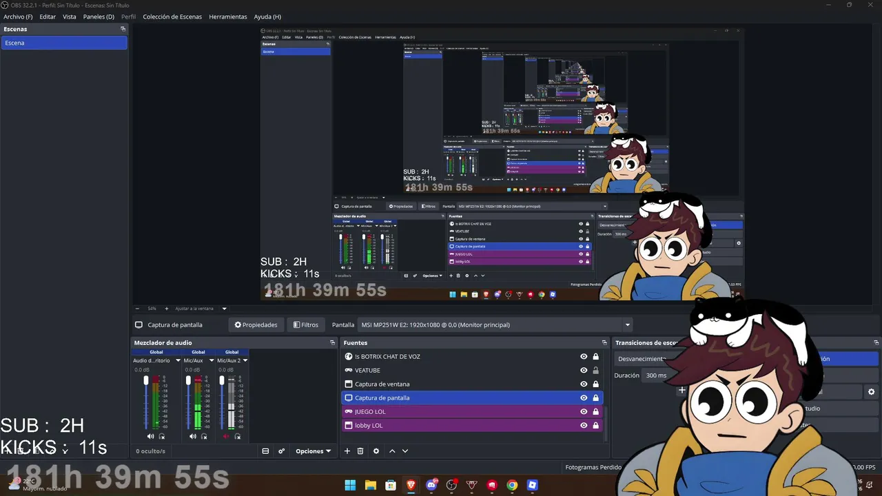Image resolution: width=882 pixels, height=496 pixels.
Task: Open Audio del escritorio channel dropdown
Action: coord(178,360)
